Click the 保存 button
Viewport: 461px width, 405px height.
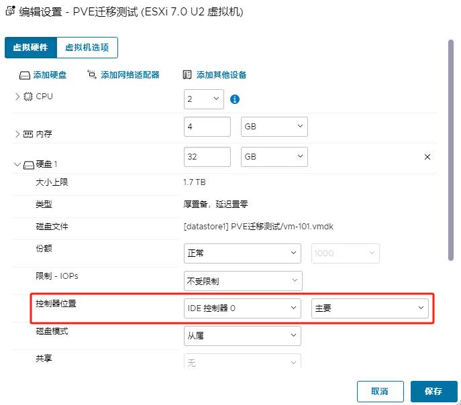pos(433,391)
